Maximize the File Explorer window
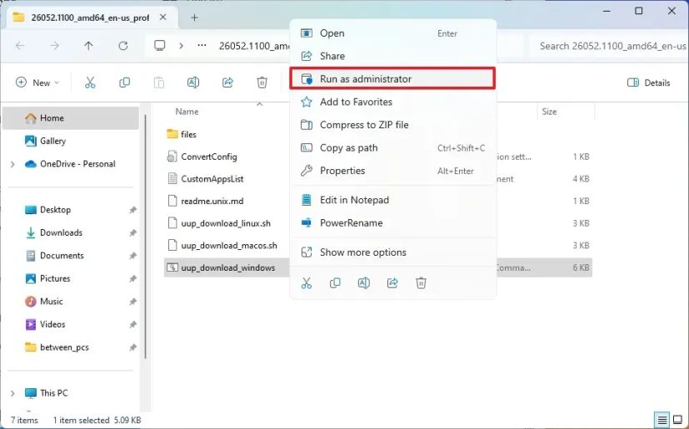This screenshot has width=689, height=429. coord(639,11)
